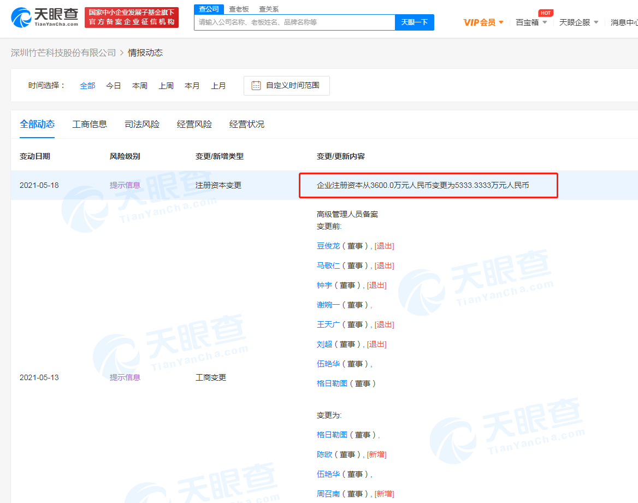Open 自定义时间范围 date picker
The height and width of the screenshot is (503, 638).
292,86
